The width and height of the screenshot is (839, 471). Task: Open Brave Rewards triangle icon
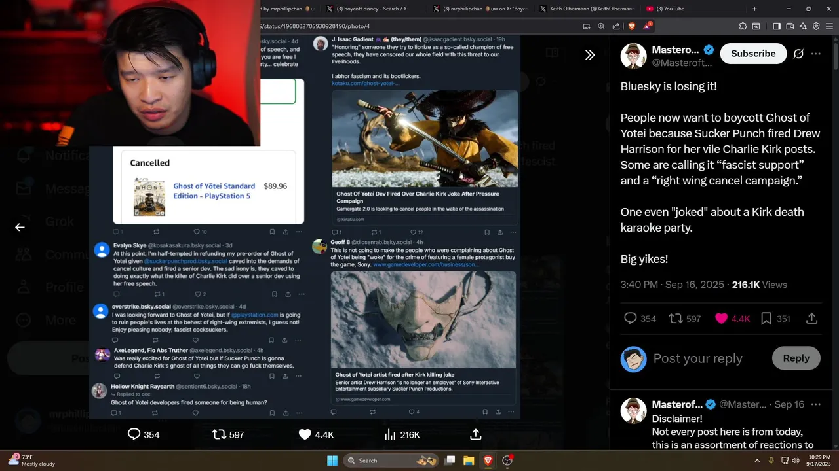click(x=648, y=26)
